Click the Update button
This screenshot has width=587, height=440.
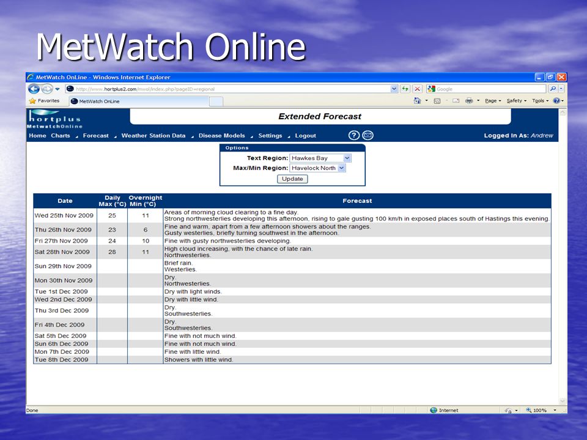coord(292,179)
